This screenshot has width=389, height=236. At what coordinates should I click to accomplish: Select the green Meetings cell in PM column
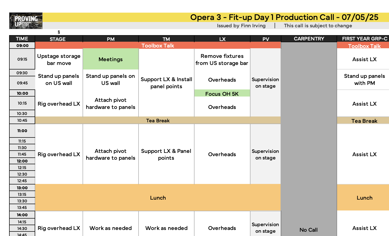[x=111, y=59]
